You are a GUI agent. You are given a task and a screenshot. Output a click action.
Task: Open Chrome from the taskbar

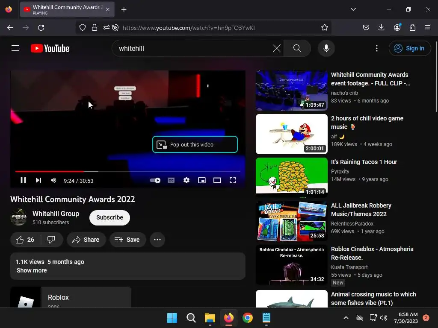click(x=248, y=318)
